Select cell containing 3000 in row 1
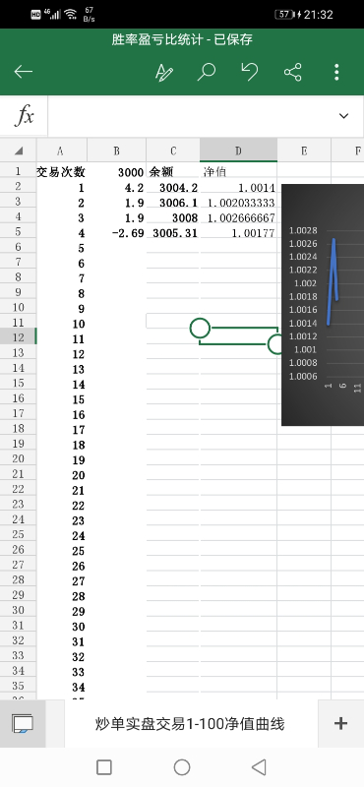The height and width of the screenshot is (787, 364). (x=116, y=172)
